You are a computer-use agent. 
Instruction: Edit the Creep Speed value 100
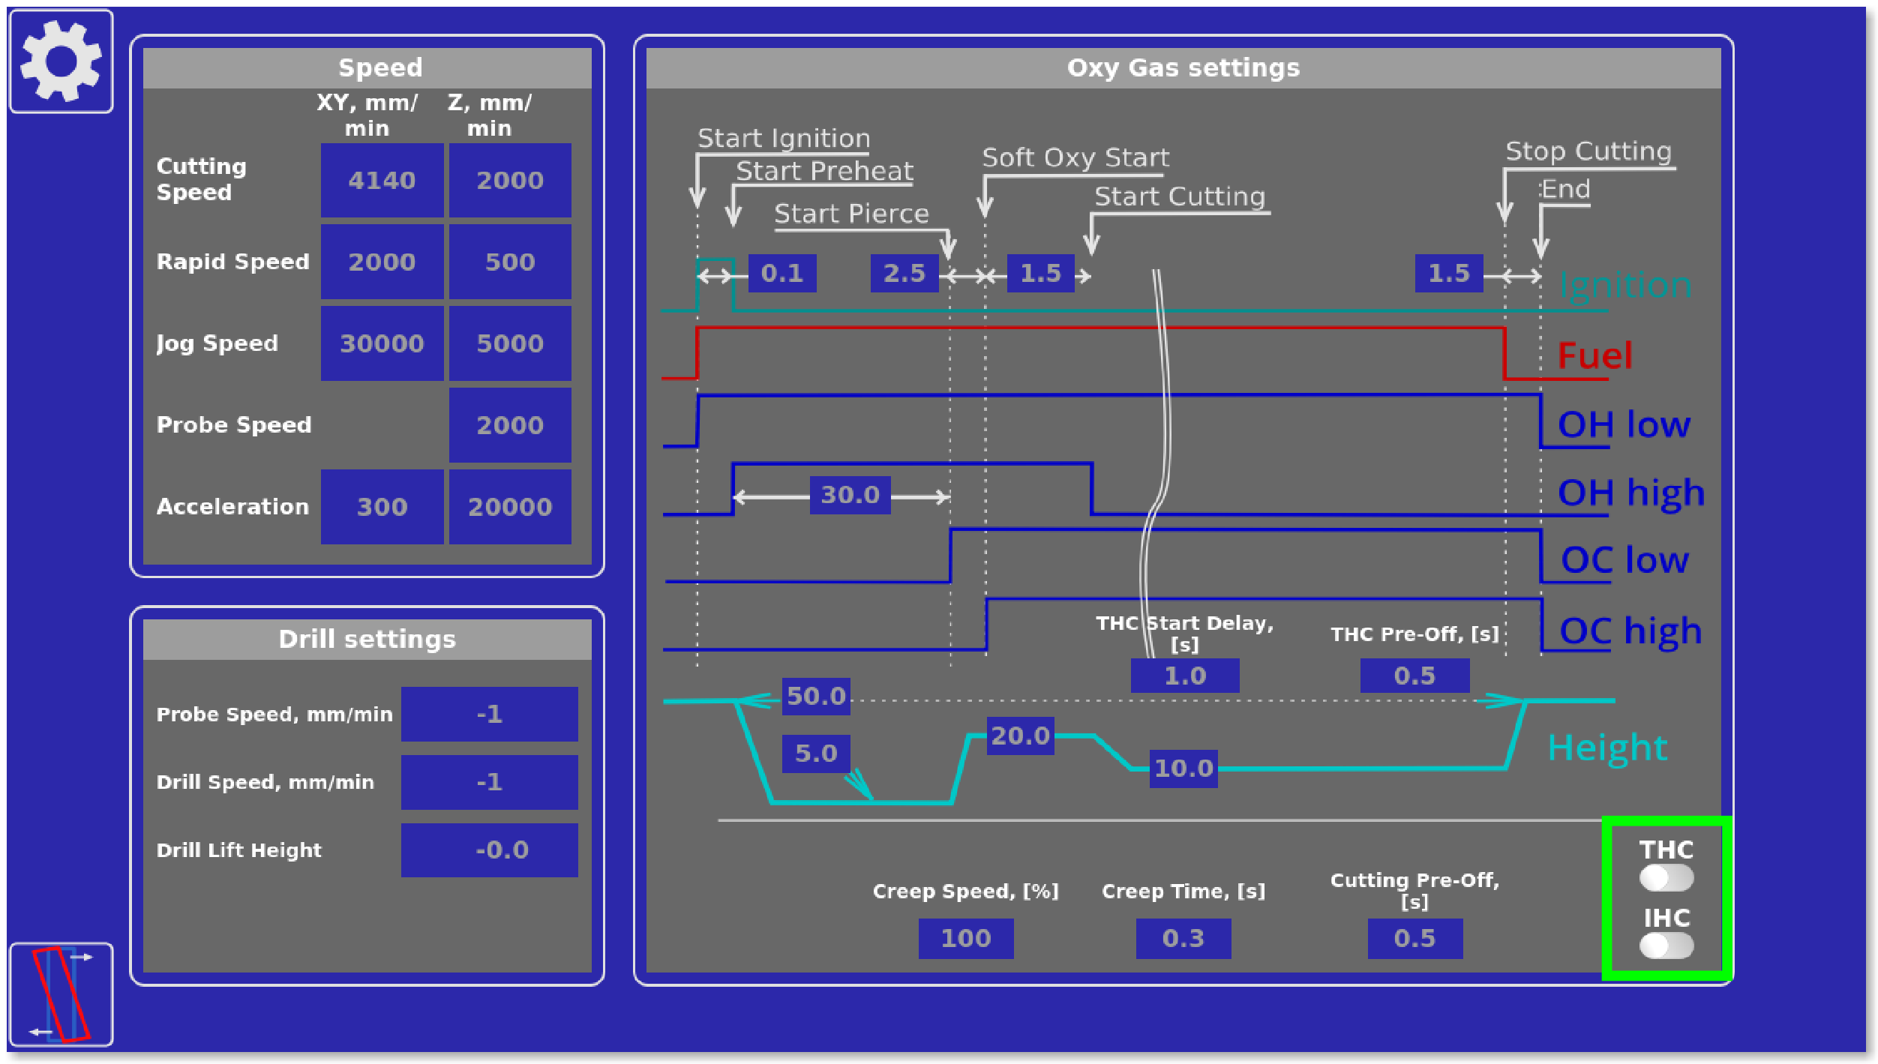[965, 938]
